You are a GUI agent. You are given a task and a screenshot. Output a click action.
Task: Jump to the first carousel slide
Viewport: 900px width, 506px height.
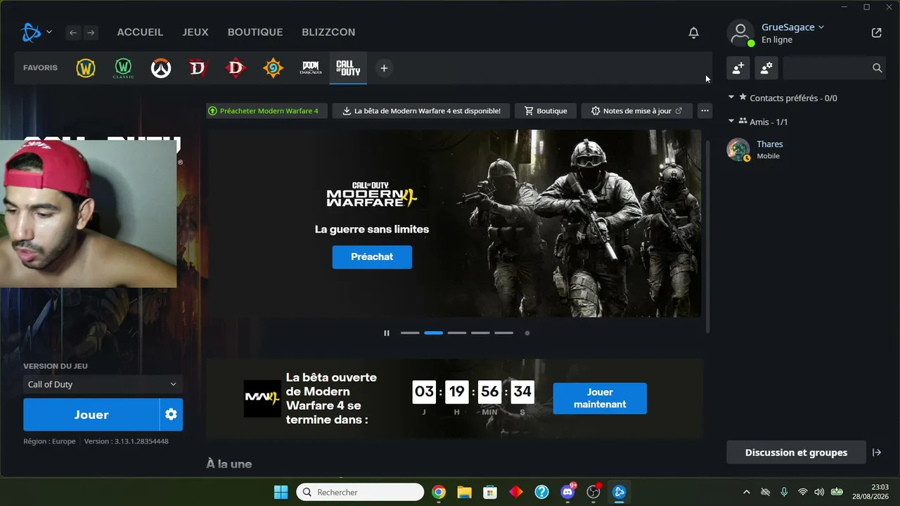(x=410, y=333)
